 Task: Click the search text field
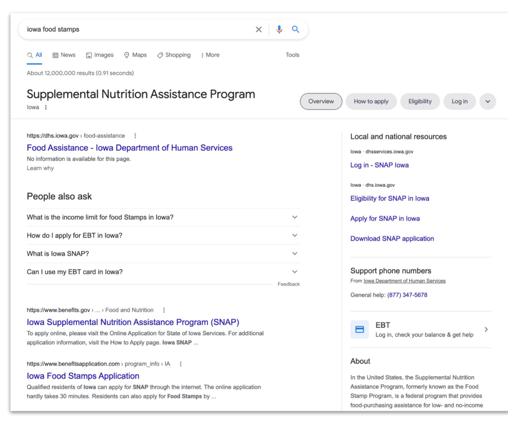[138, 29]
